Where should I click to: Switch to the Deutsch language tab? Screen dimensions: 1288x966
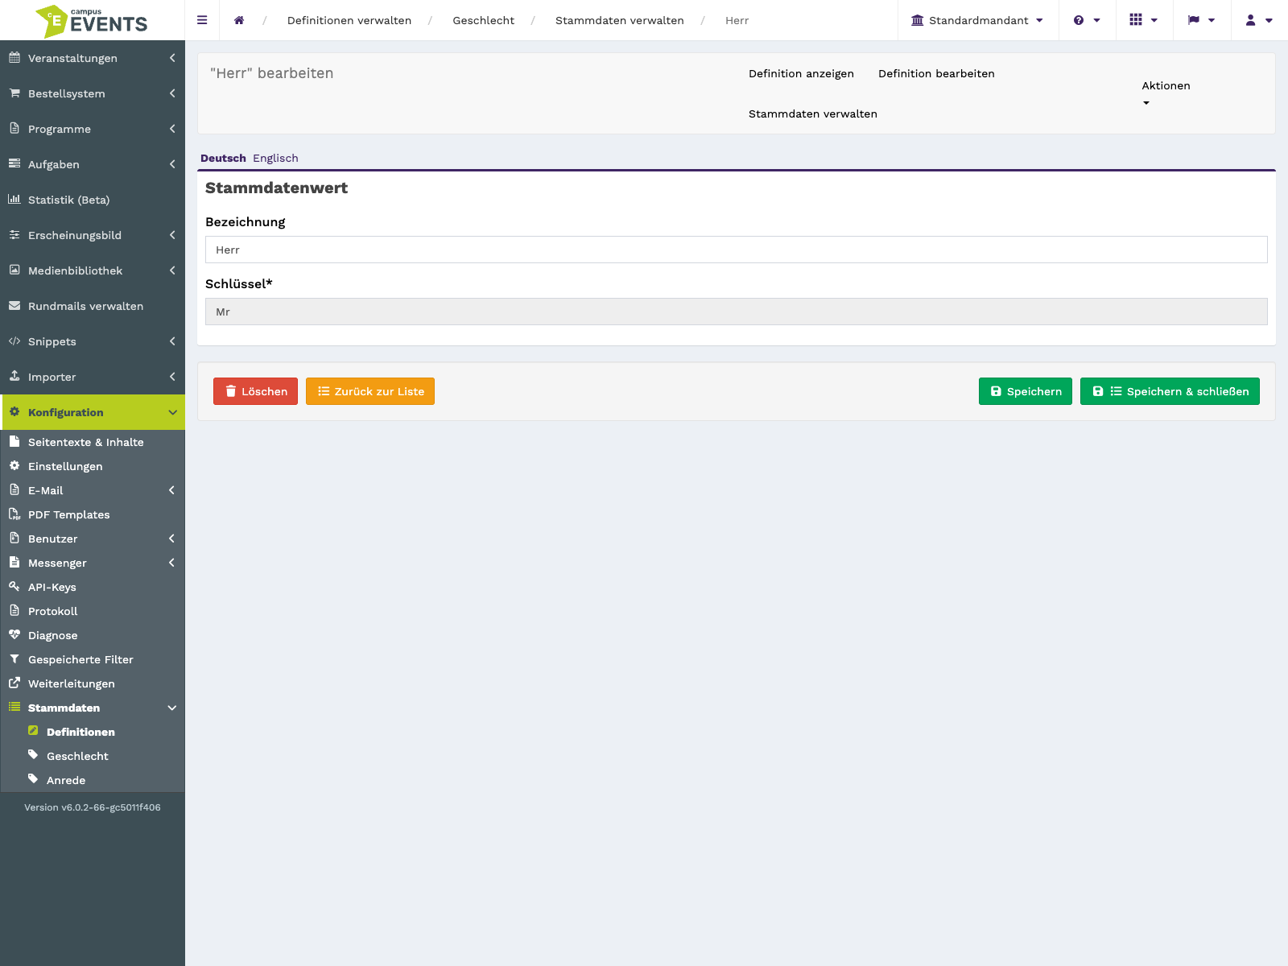point(223,158)
